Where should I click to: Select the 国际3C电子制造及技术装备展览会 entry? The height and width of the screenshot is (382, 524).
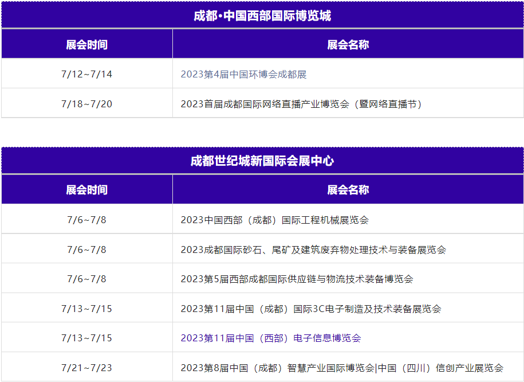(310, 309)
